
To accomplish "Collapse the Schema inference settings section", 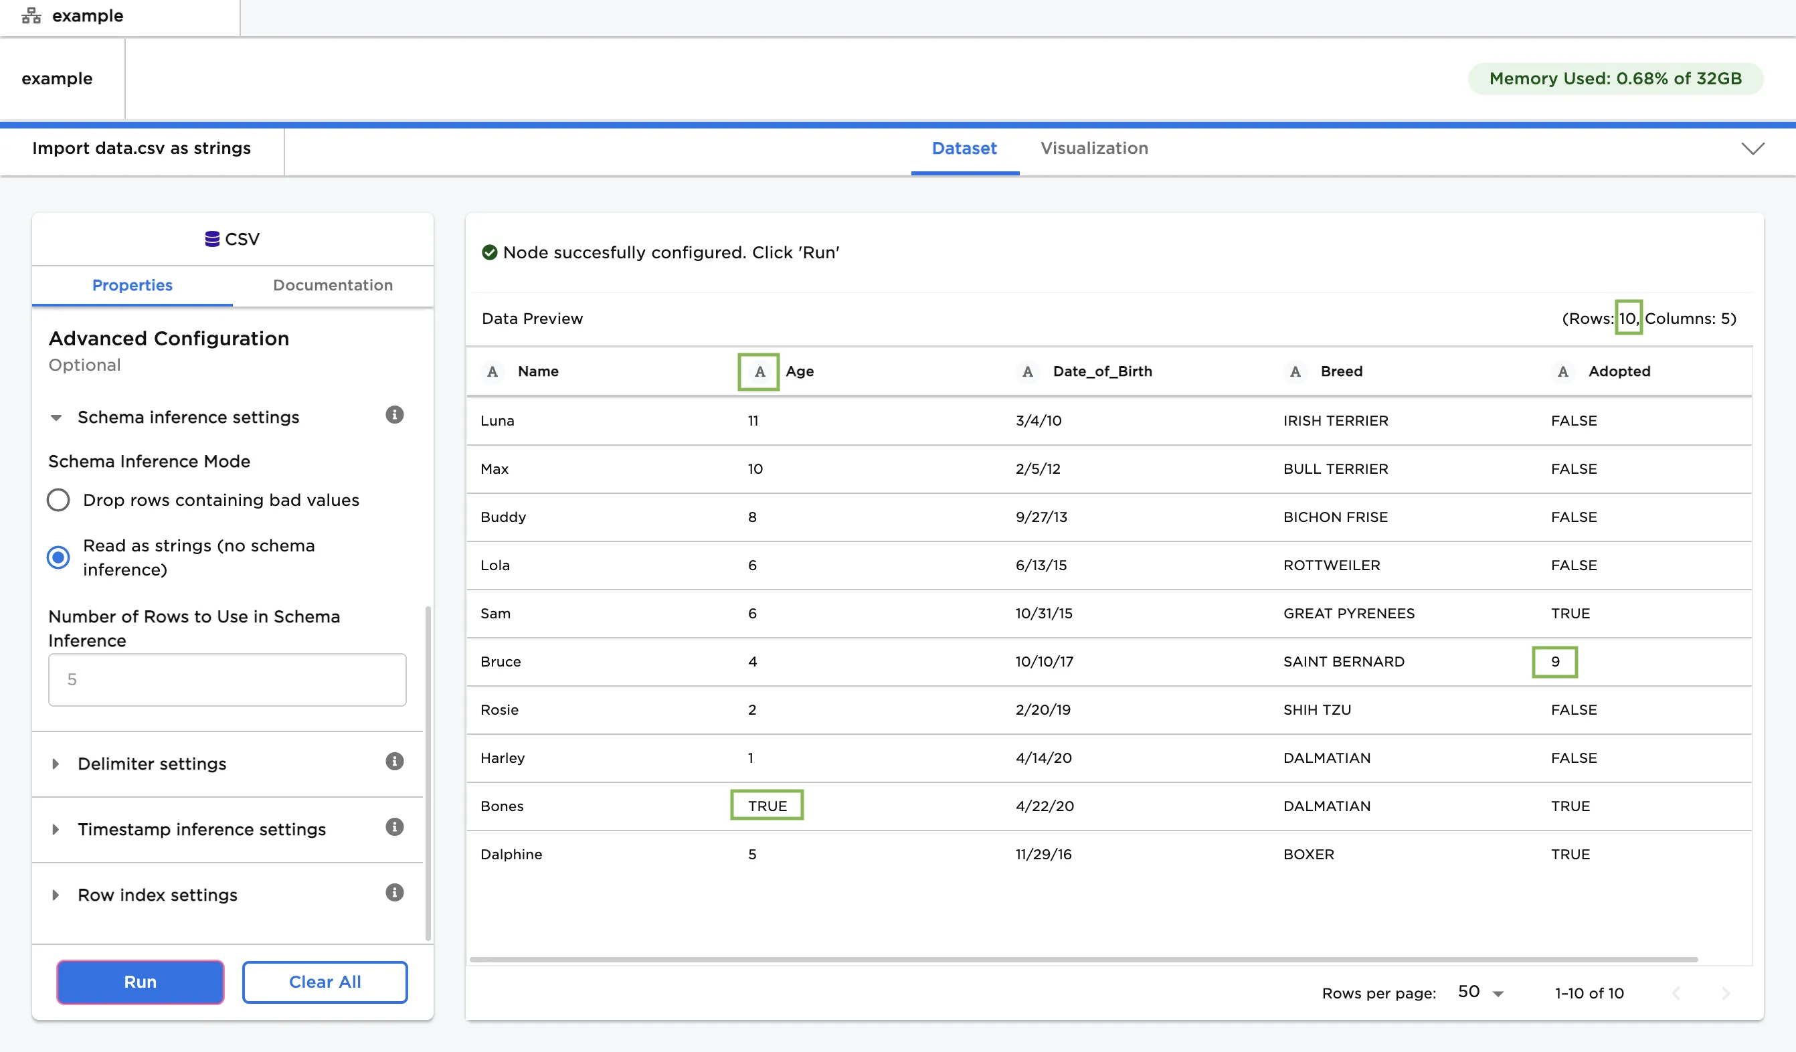I will [x=56, y=418].
